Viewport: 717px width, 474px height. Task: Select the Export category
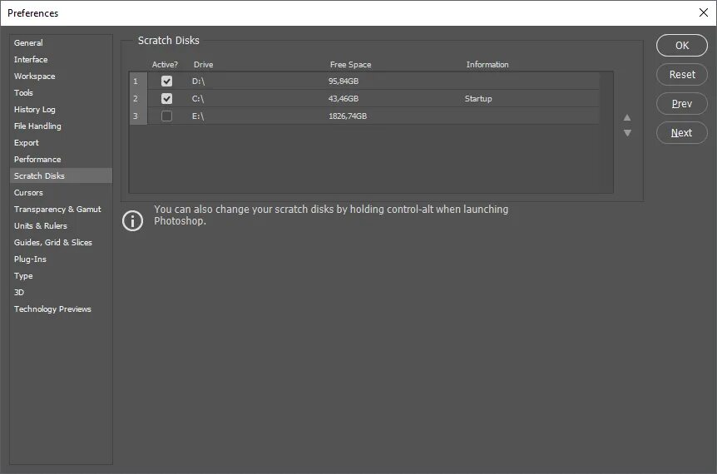tap(26, 142)
